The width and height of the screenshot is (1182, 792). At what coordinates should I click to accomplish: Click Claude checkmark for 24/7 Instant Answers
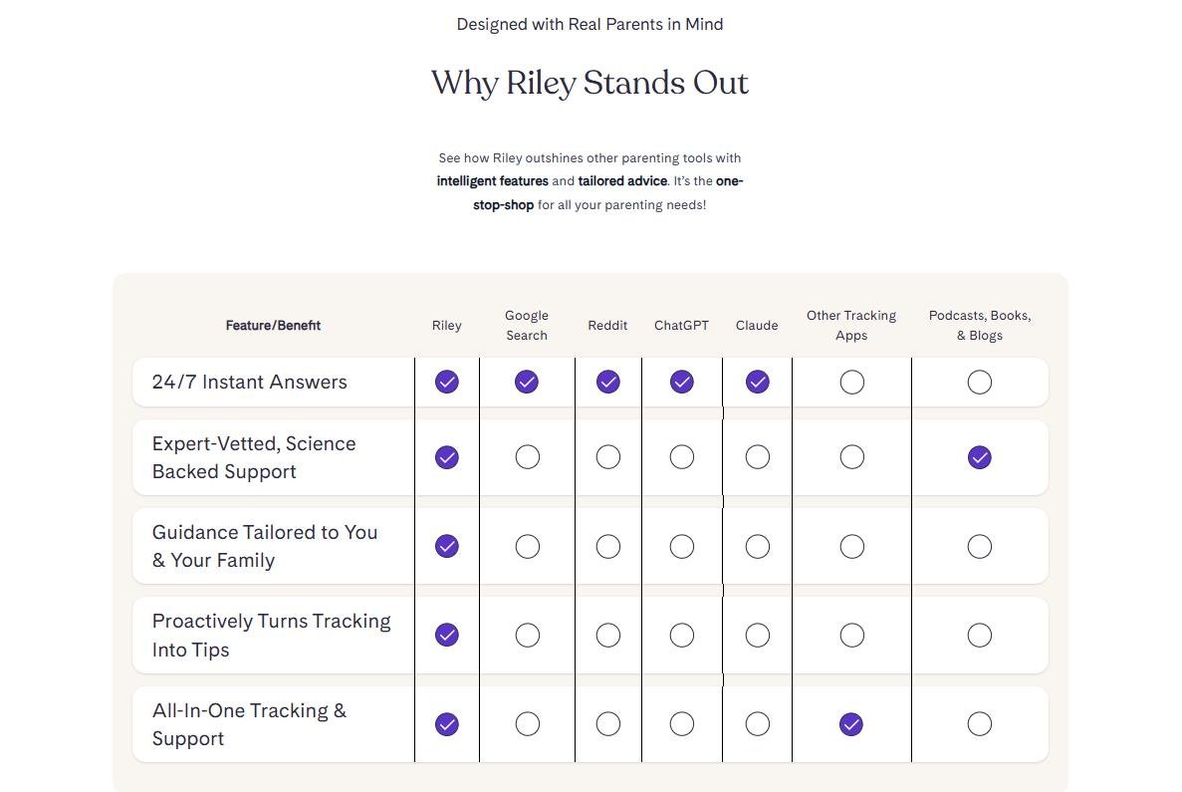pos(757,382)
